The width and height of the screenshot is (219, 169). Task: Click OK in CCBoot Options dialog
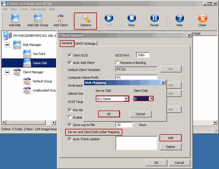[x=156, y=163]
